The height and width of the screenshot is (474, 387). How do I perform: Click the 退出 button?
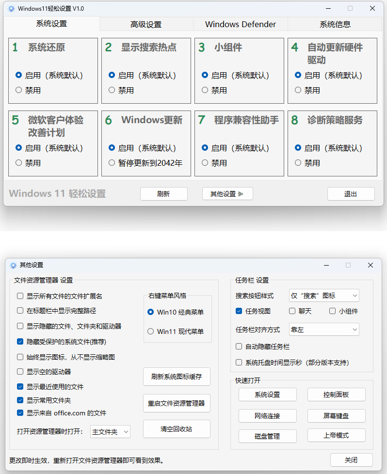351,194
